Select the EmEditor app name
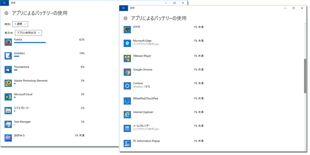 pos(19,53)
